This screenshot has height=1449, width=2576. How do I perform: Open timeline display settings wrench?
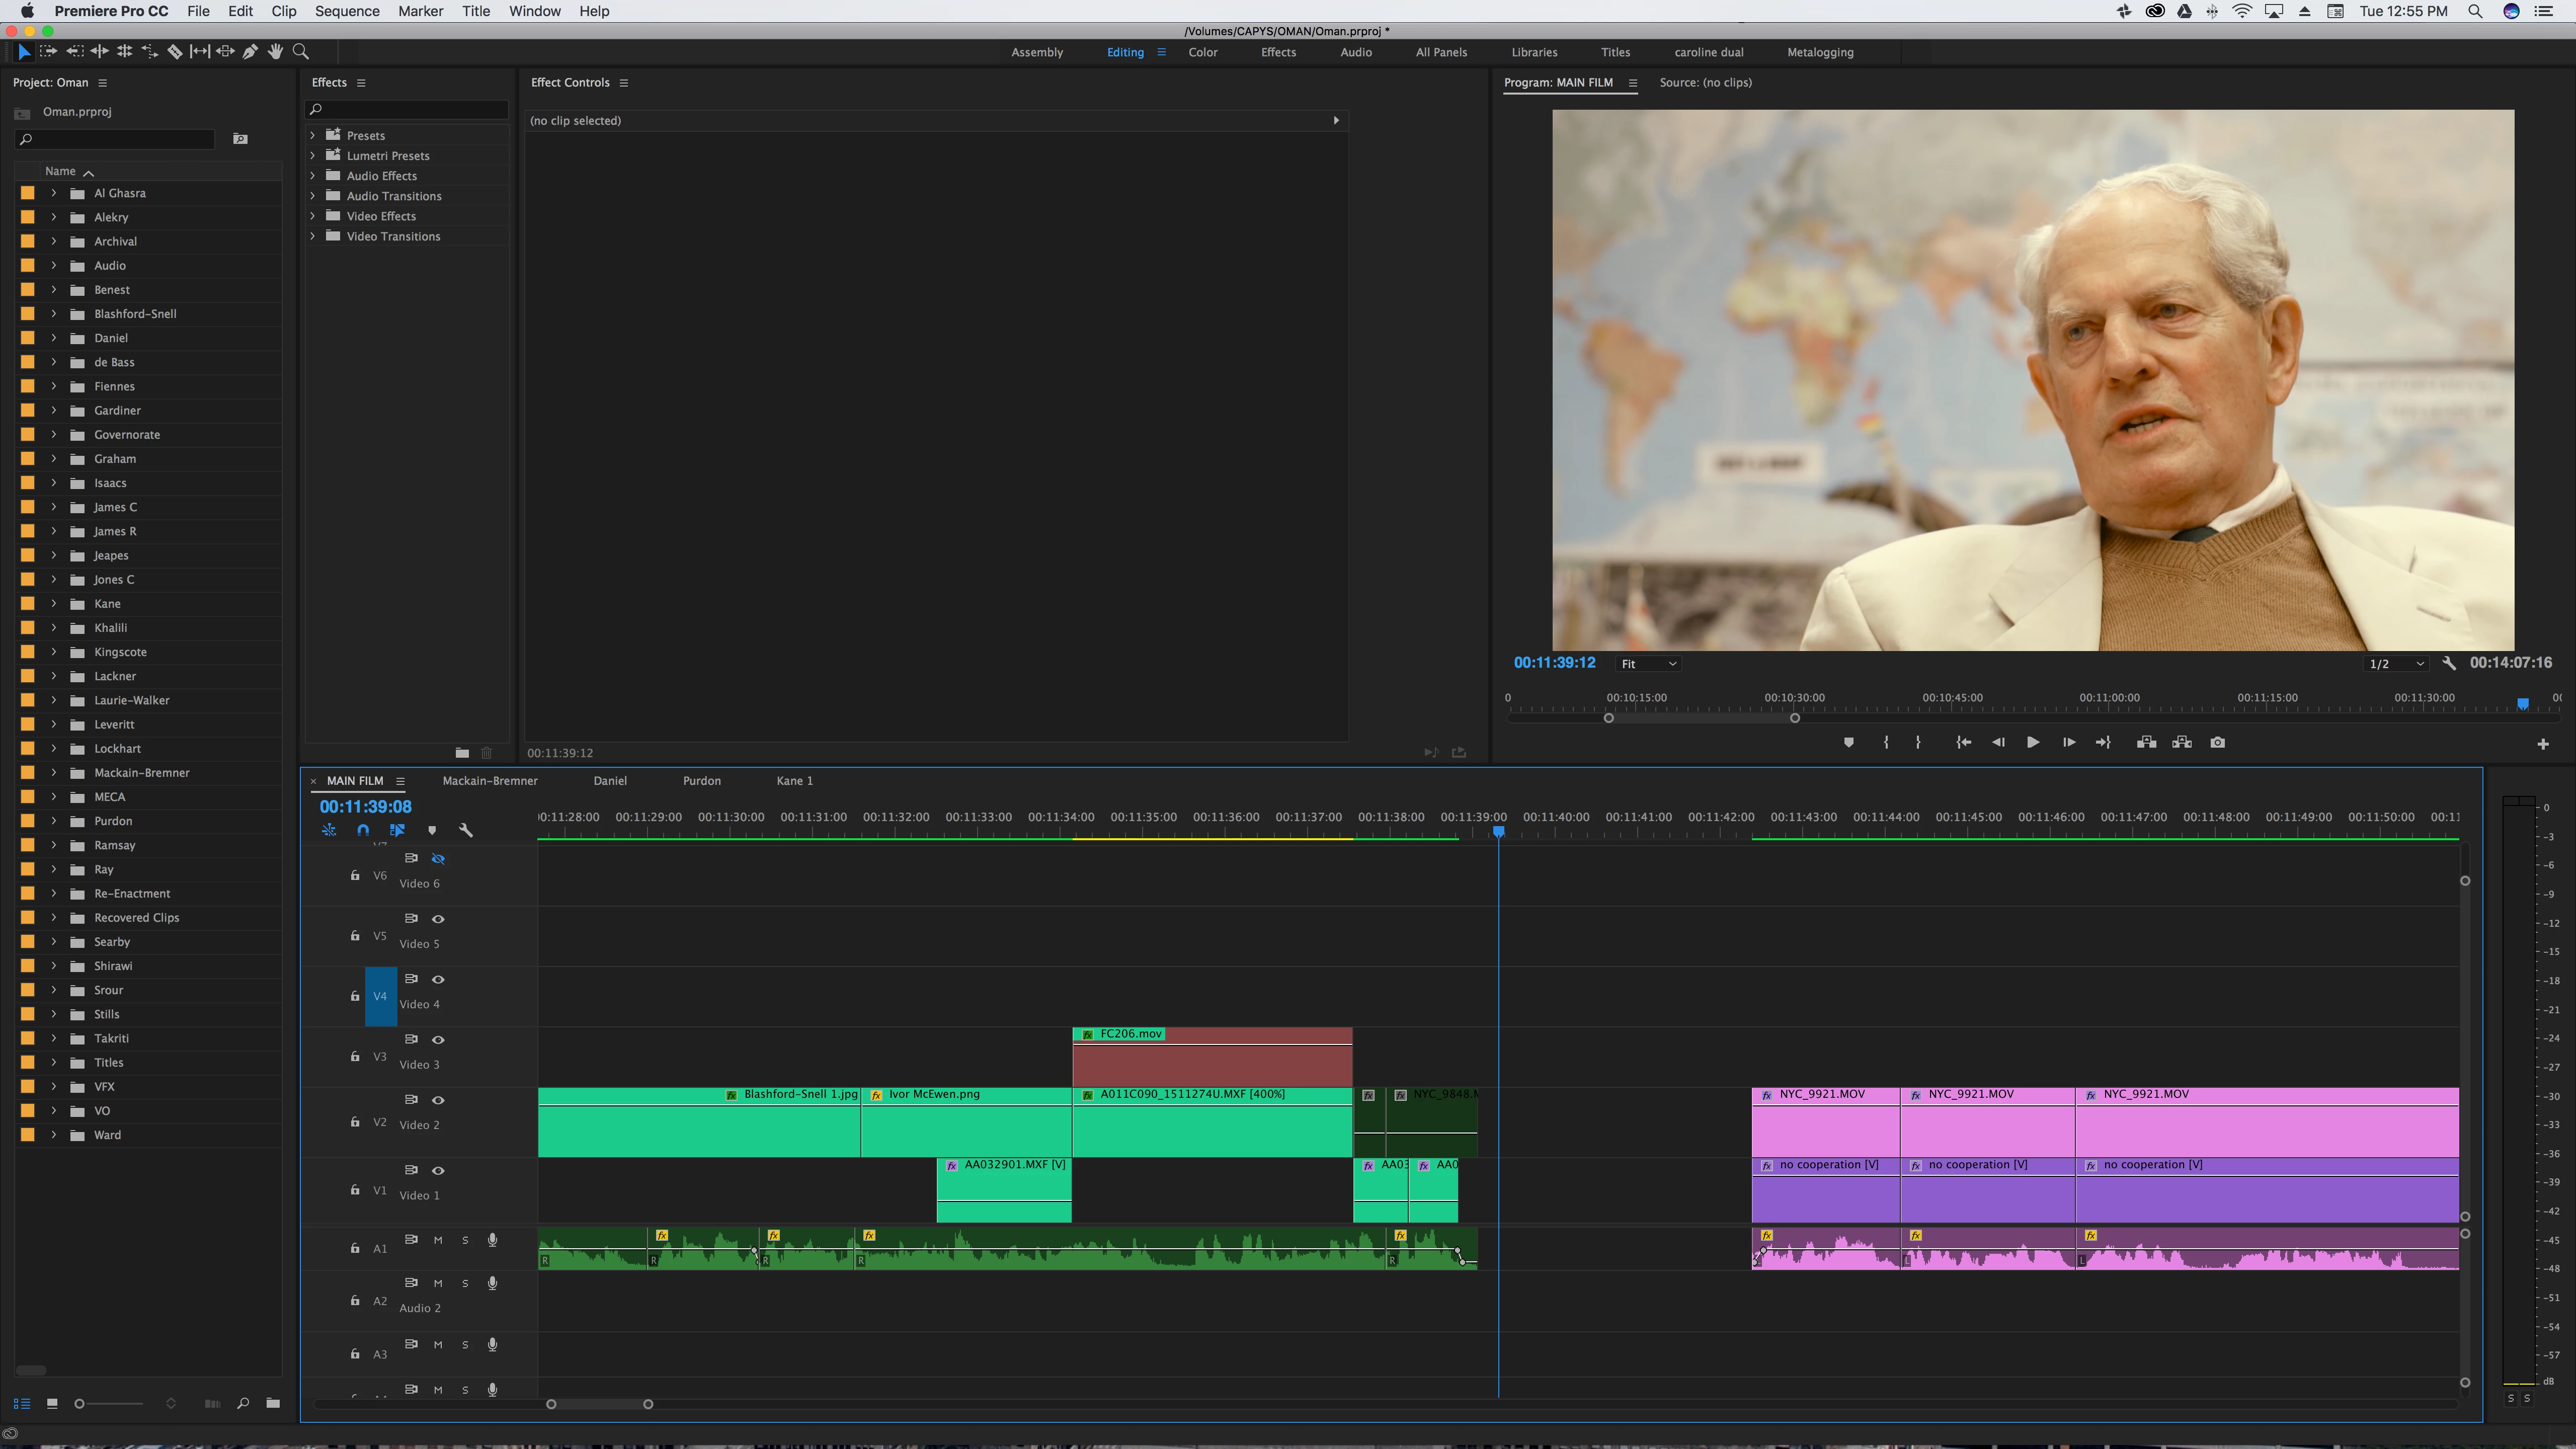(465, 830)
